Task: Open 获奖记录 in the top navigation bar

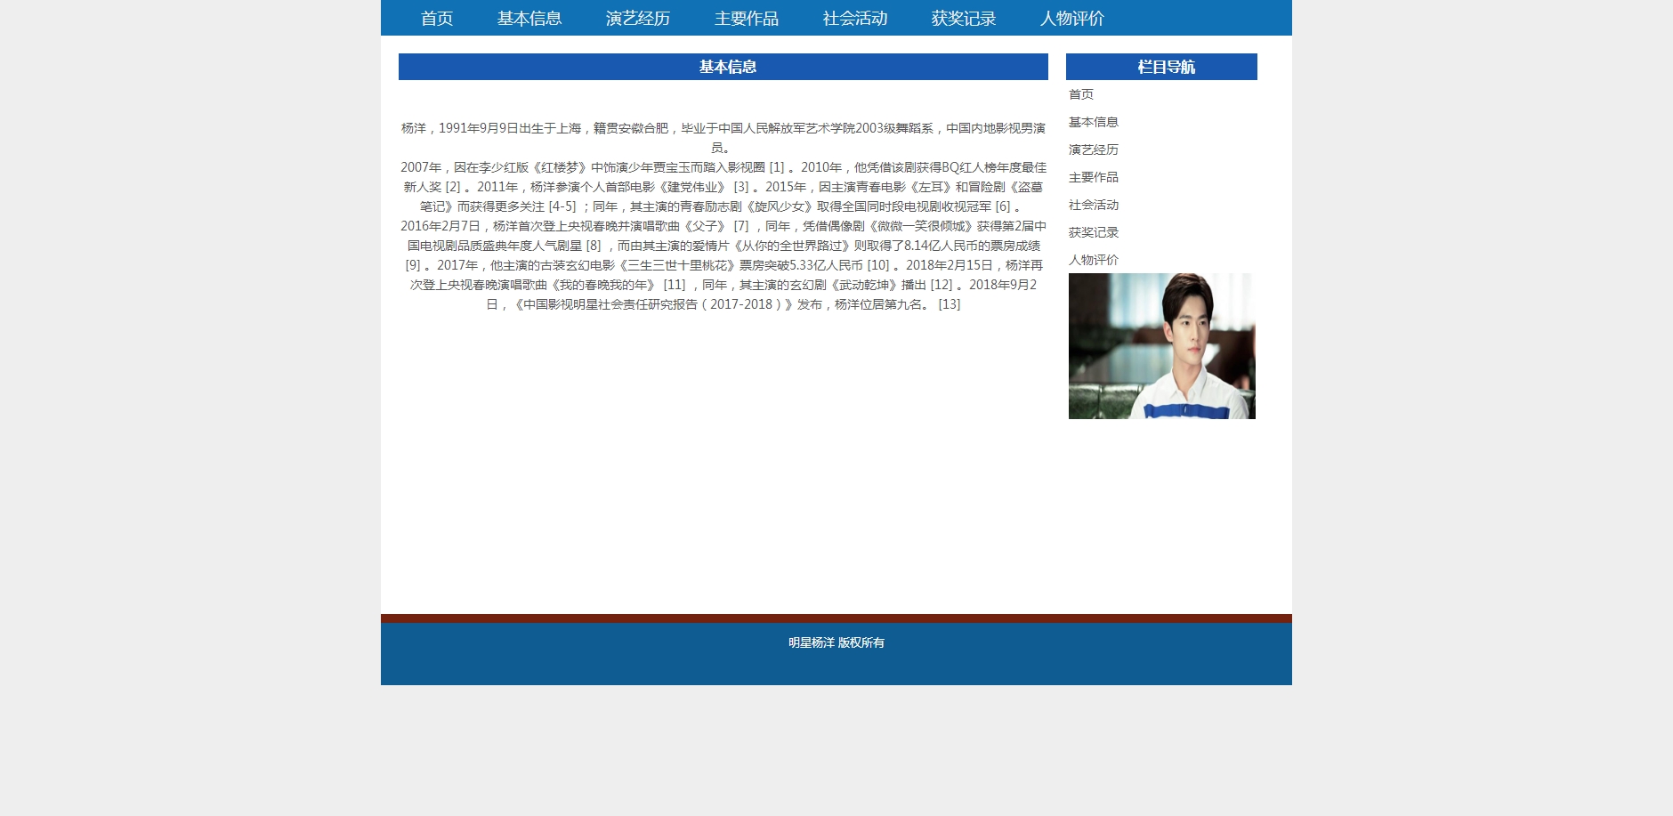Action: pyautogui.click(x=963, y=19)
